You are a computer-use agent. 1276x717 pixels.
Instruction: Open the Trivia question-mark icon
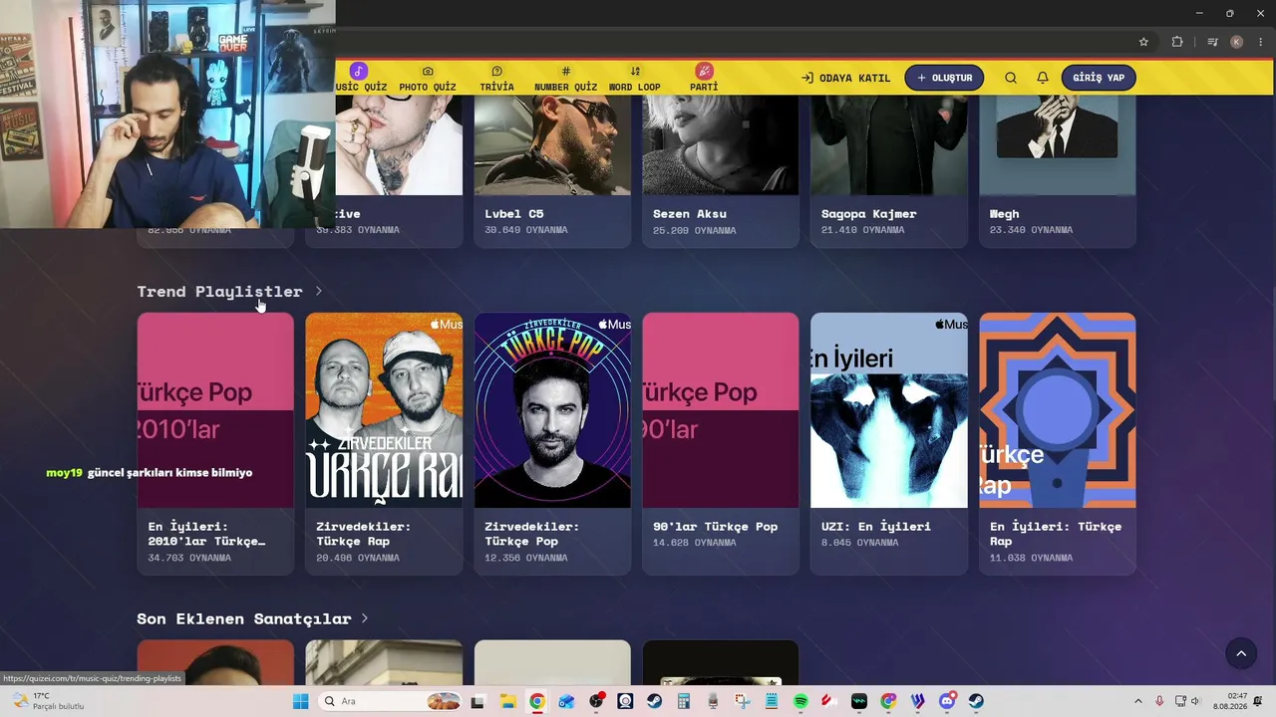pos(496,72)
